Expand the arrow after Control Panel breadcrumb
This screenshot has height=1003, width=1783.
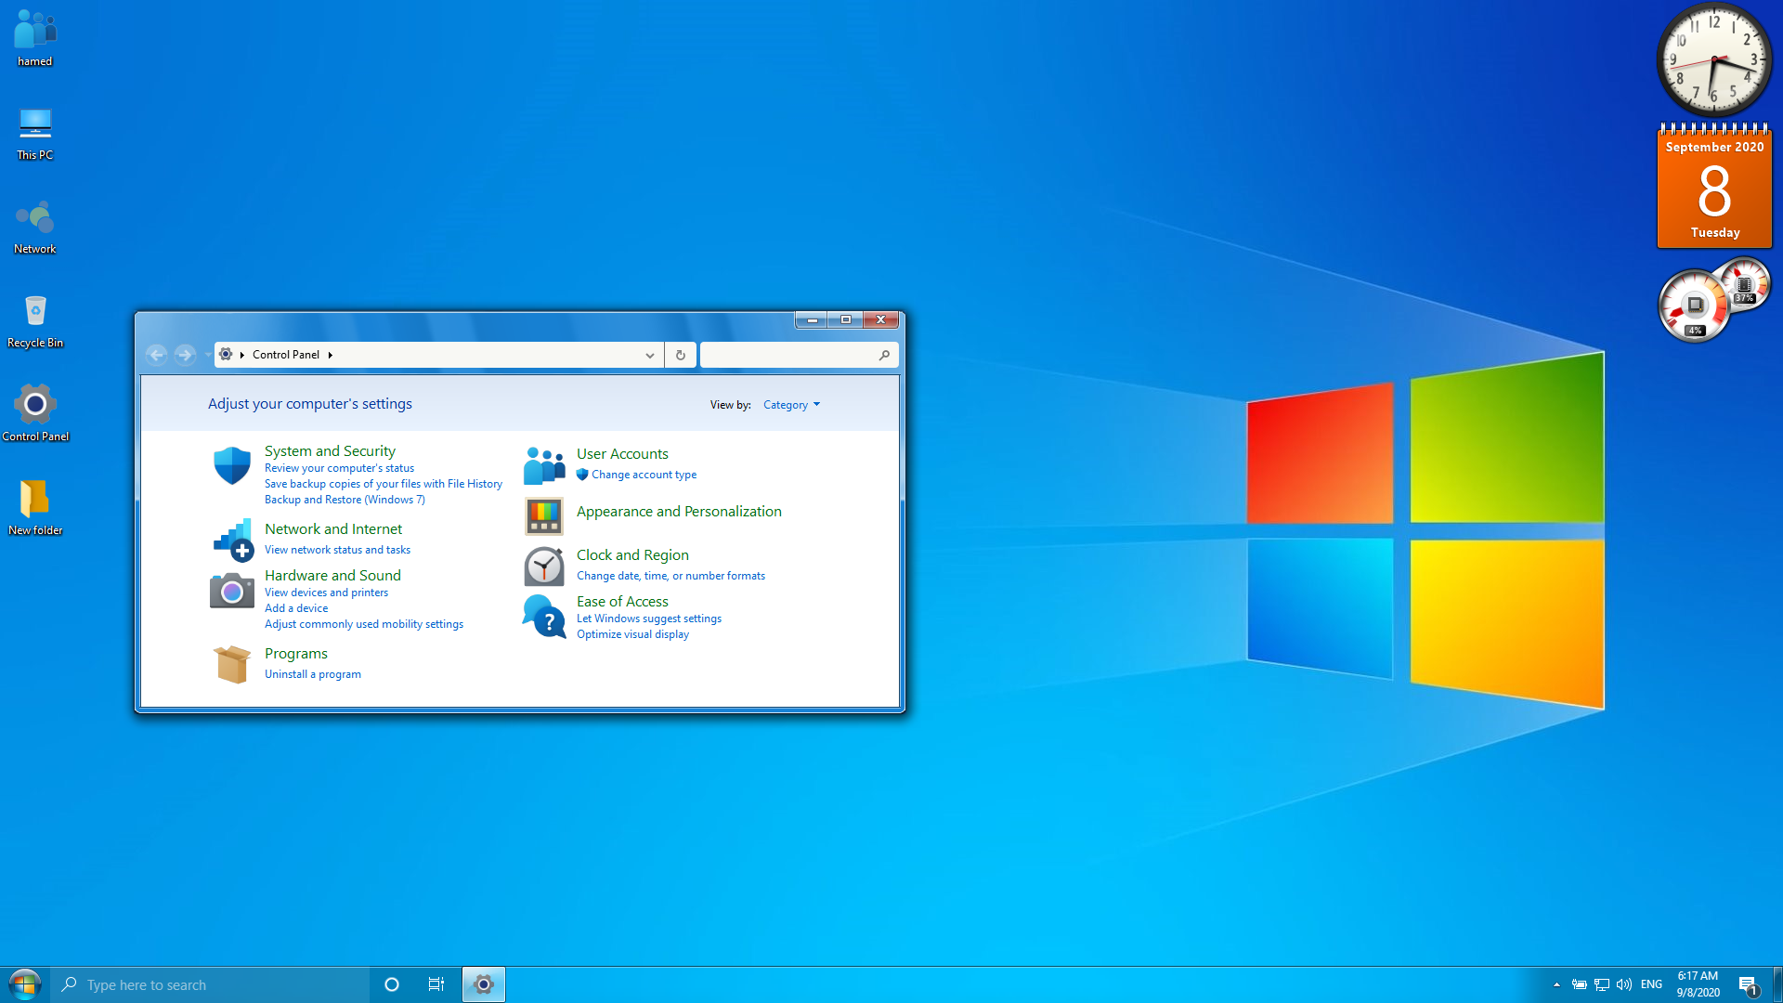point(330,355)
